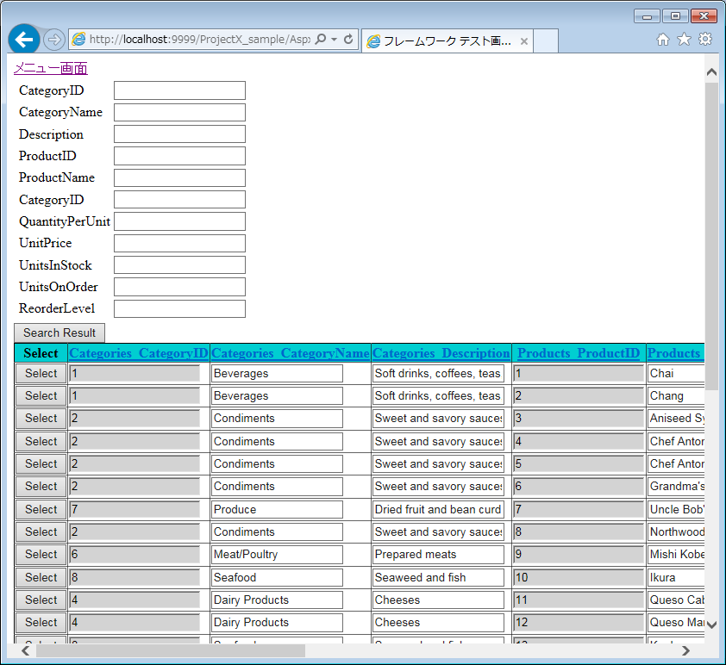Open the blank new tab button
The width and height of the screenshot is (726, 665).
[x=546, y=40]
